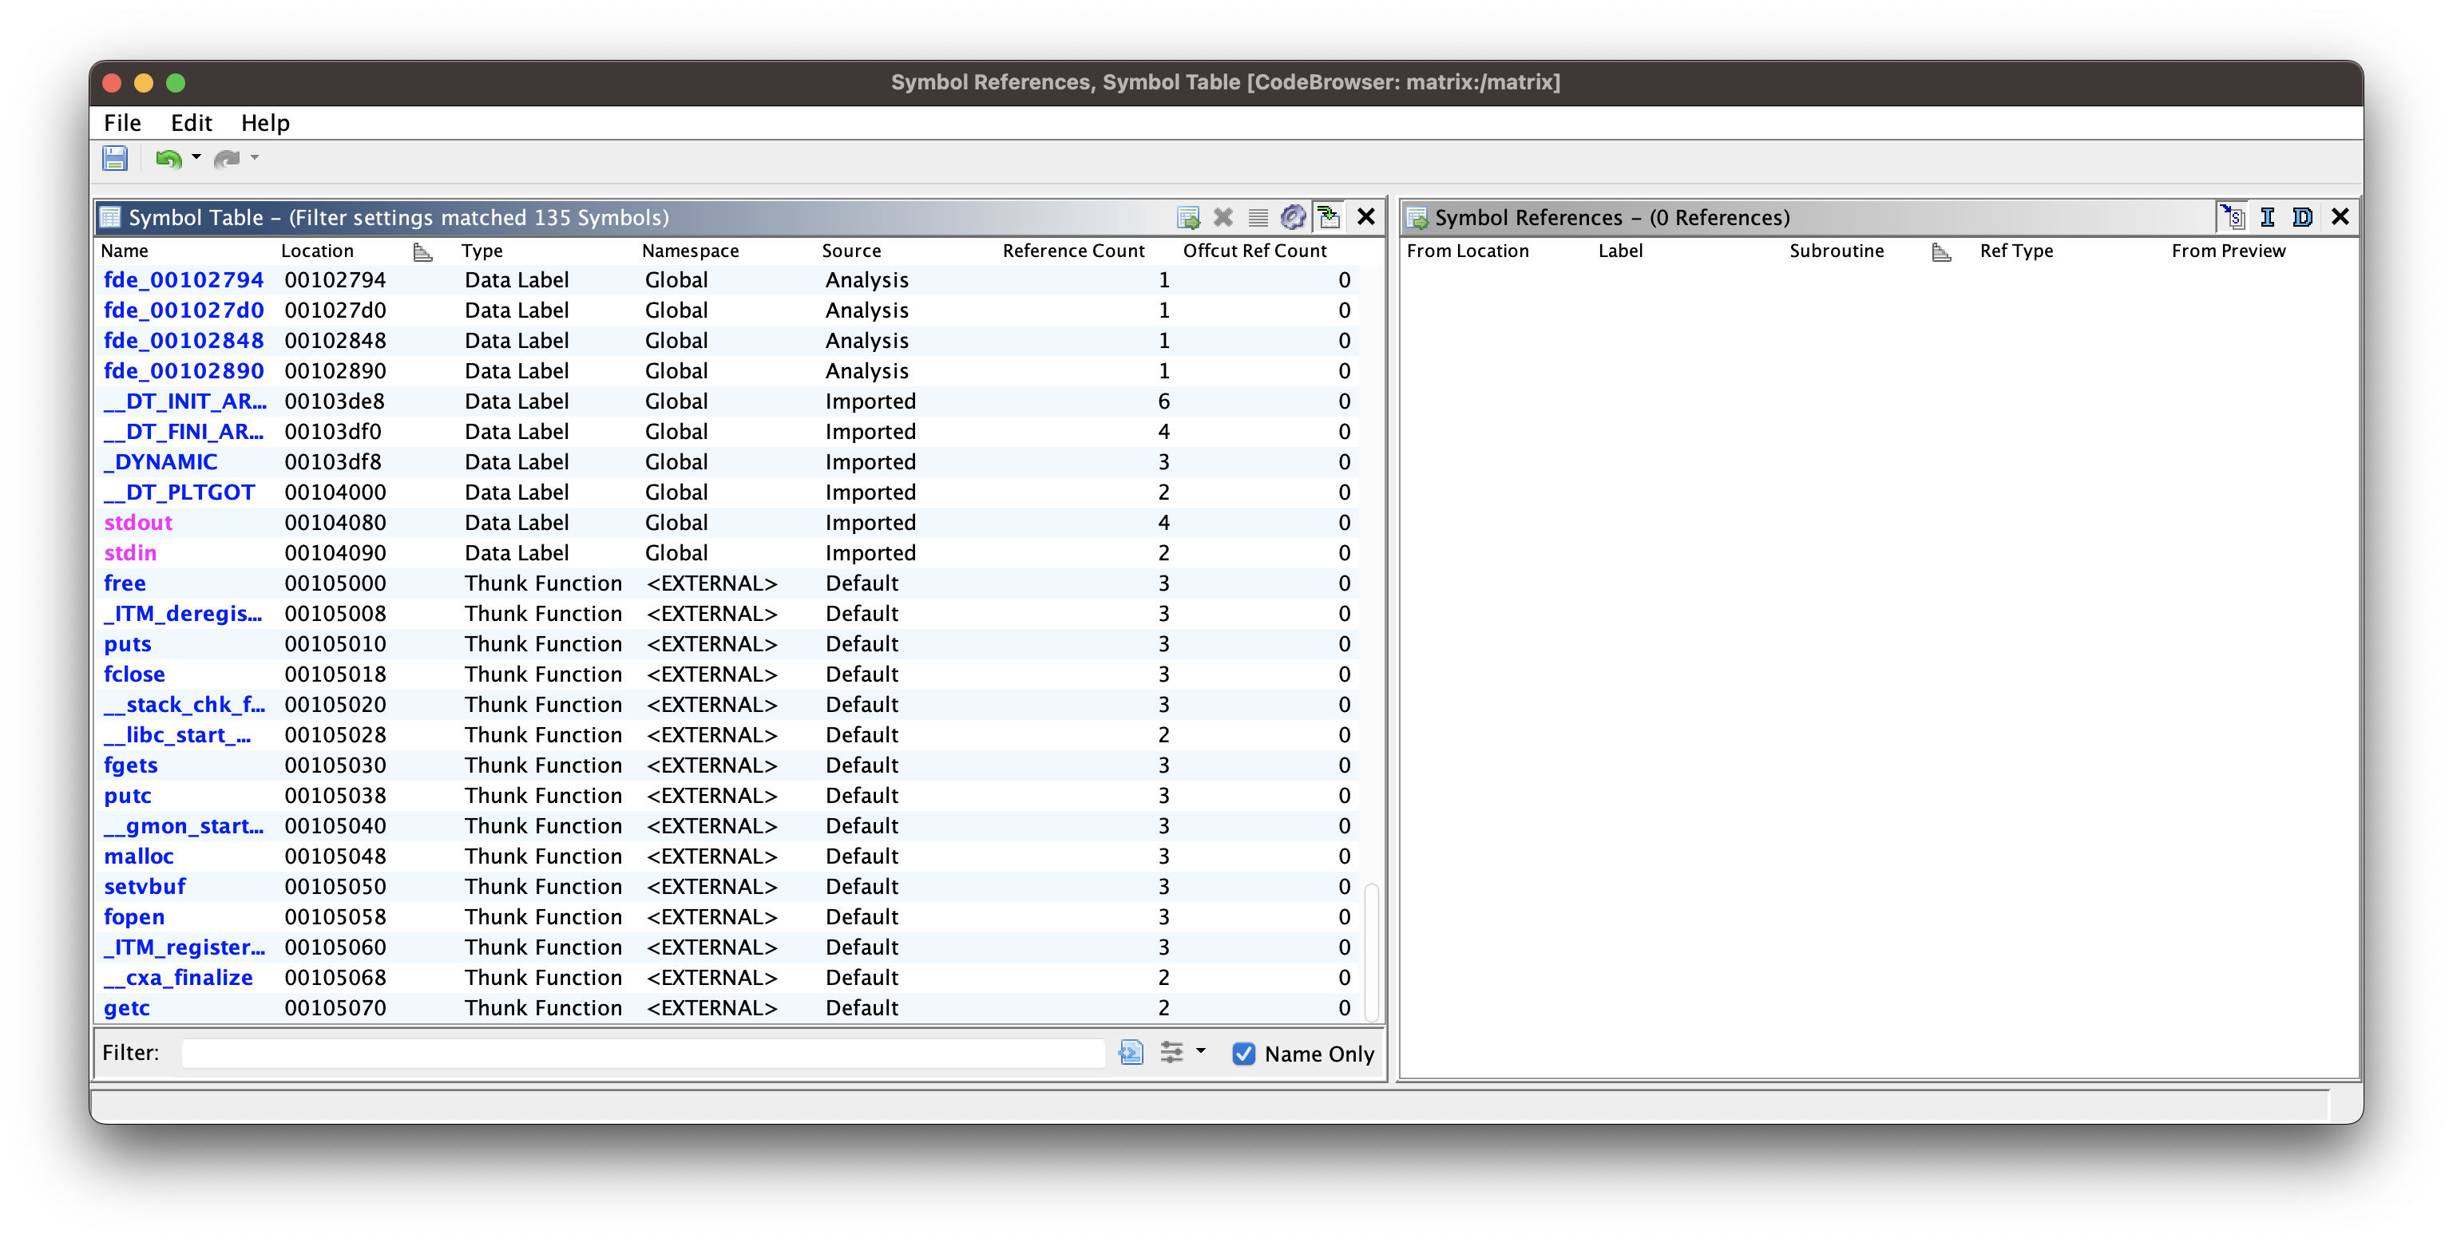Click the Set Filter gear icon in Symbol Table
The height and width of the screenshot is (1242, 2453).
(1292, 218)
